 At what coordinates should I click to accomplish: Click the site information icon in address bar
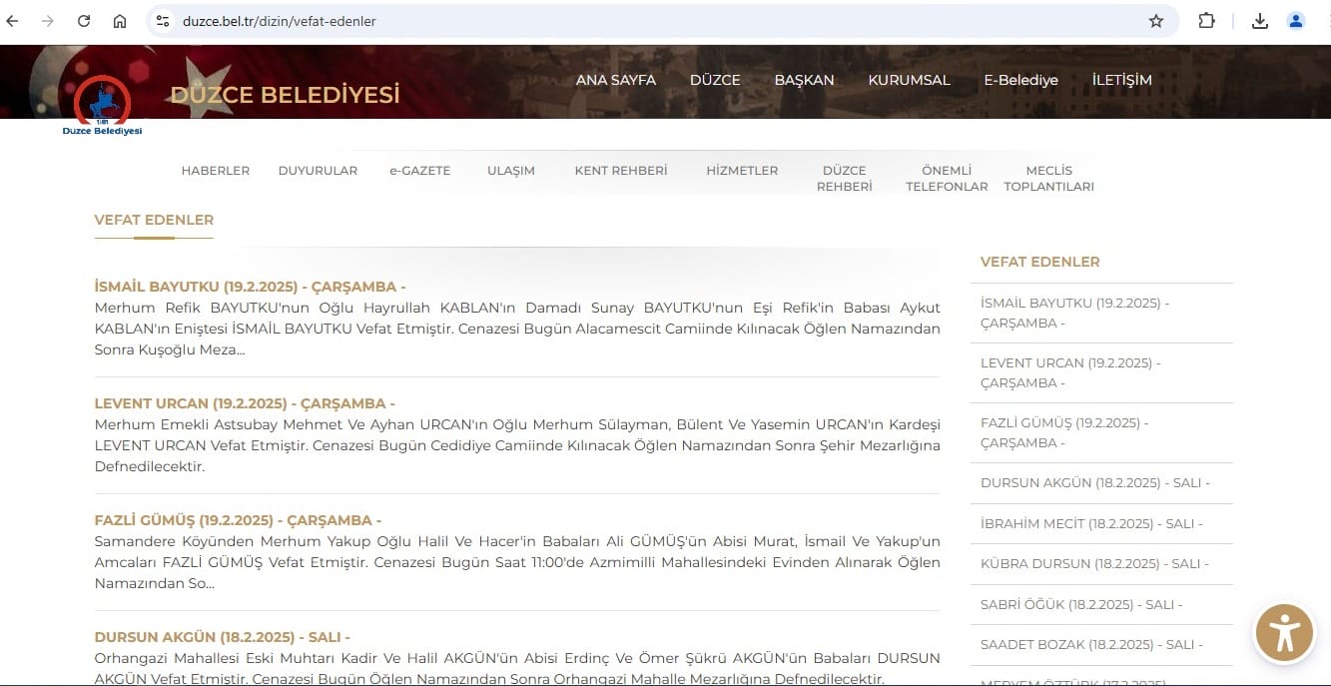pyautogui.click(x=164, y=21)
